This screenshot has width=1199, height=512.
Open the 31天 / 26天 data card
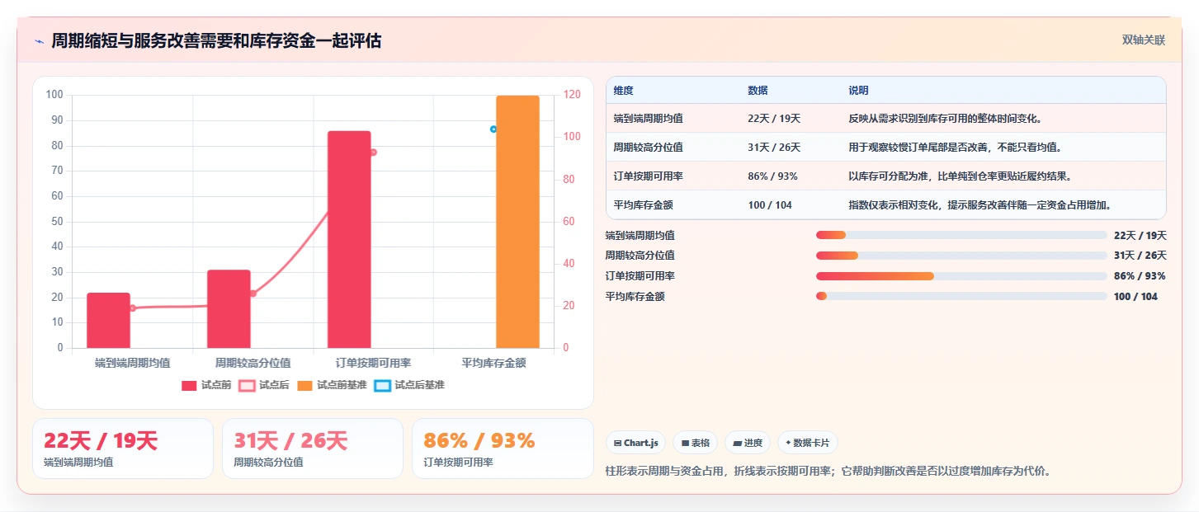point(313,449)
